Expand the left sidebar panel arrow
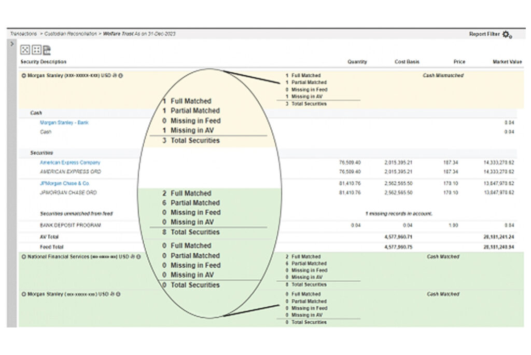Screen dimensions: 531x355 coord(11,44)
